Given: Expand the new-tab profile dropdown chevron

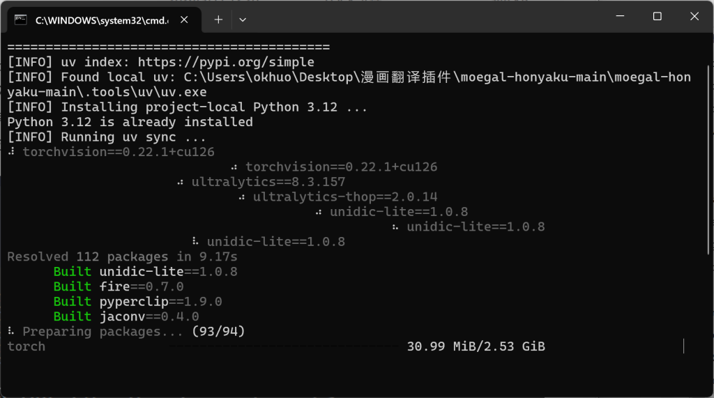Looking at the screenshot, I should 243,20.
